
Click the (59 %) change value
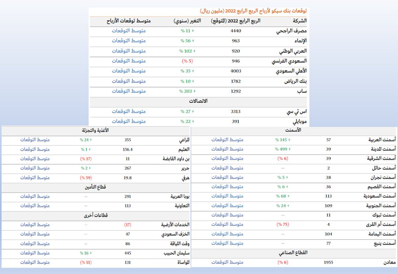click(86, 177)
